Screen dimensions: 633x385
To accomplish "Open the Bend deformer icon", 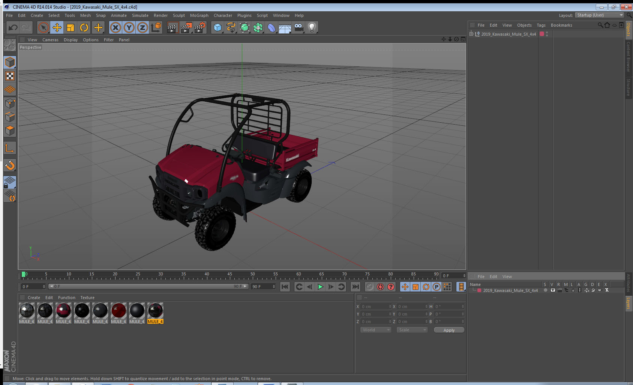I will pyautogui.click(x=271, y=27).
